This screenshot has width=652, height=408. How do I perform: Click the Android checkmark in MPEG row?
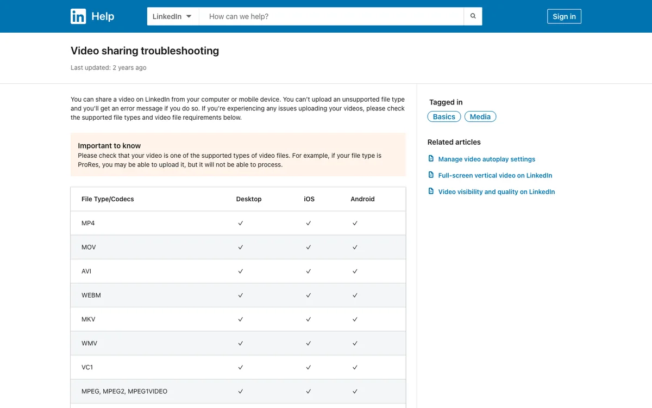coord(355,391)
